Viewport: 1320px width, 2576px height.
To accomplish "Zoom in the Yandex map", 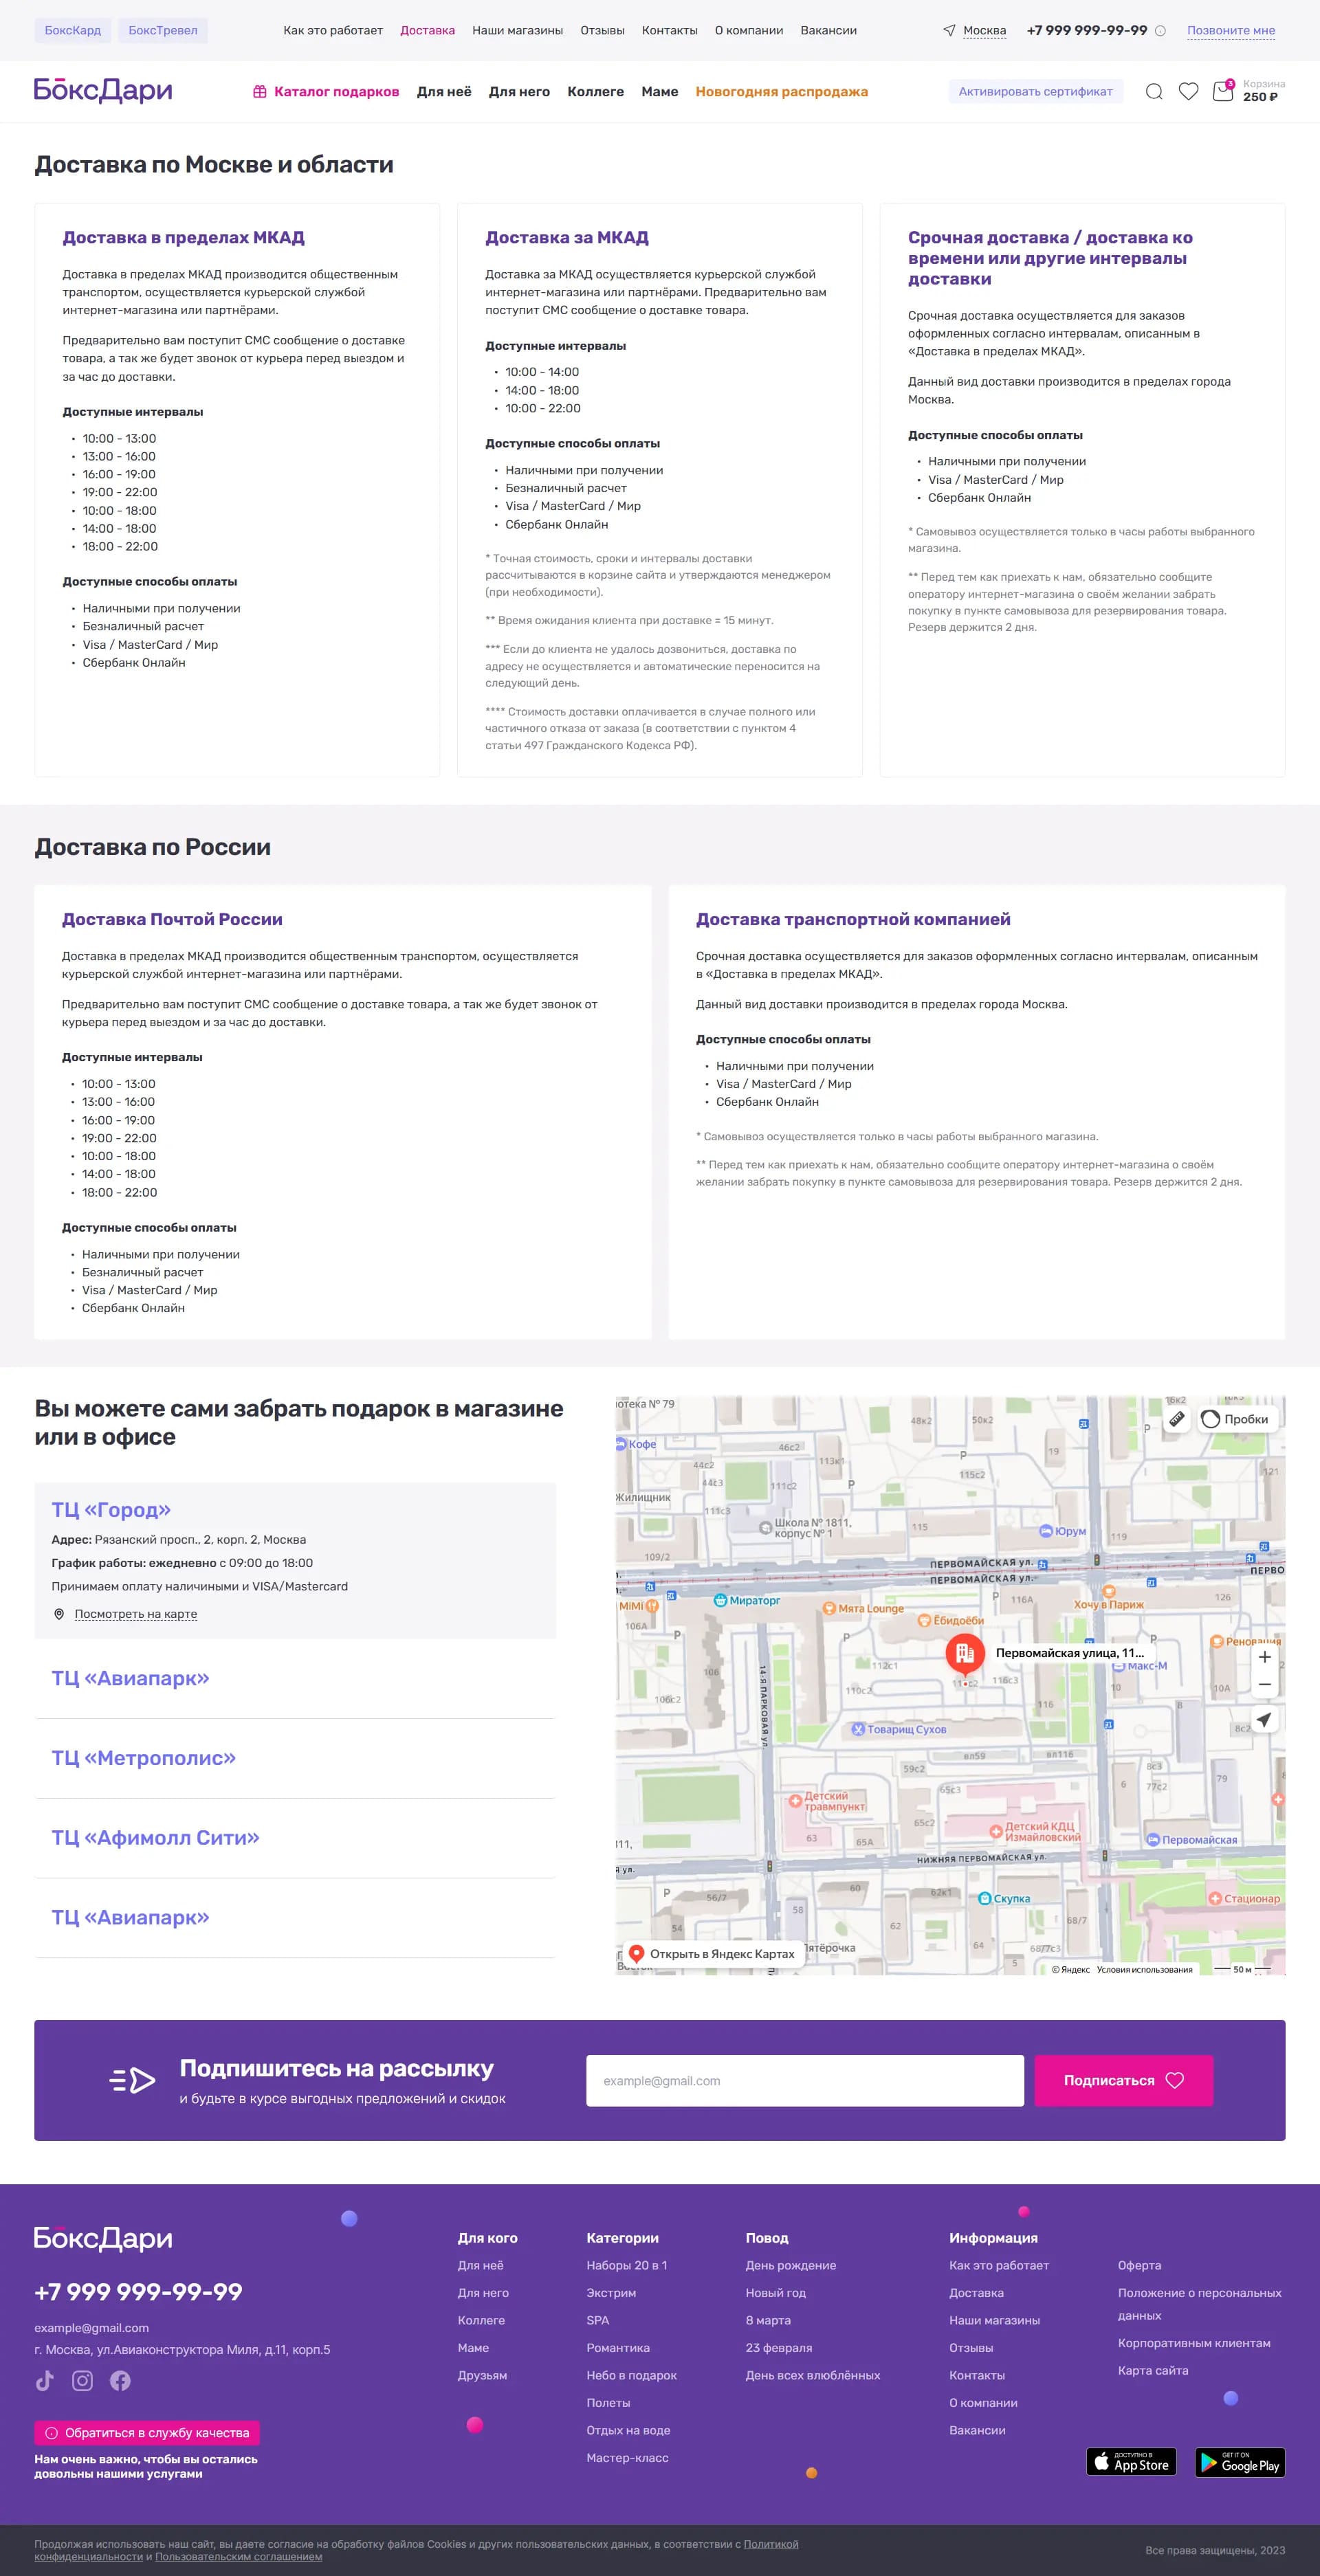I will tap(1264, 1657).
